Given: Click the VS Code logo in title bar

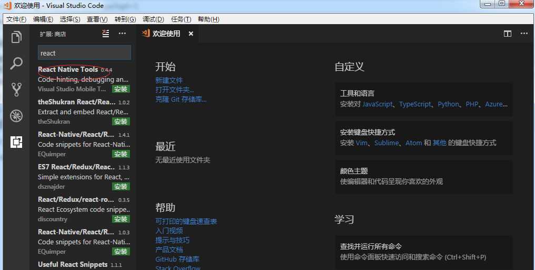Looking at the screenshot, I should coord(7,5).
